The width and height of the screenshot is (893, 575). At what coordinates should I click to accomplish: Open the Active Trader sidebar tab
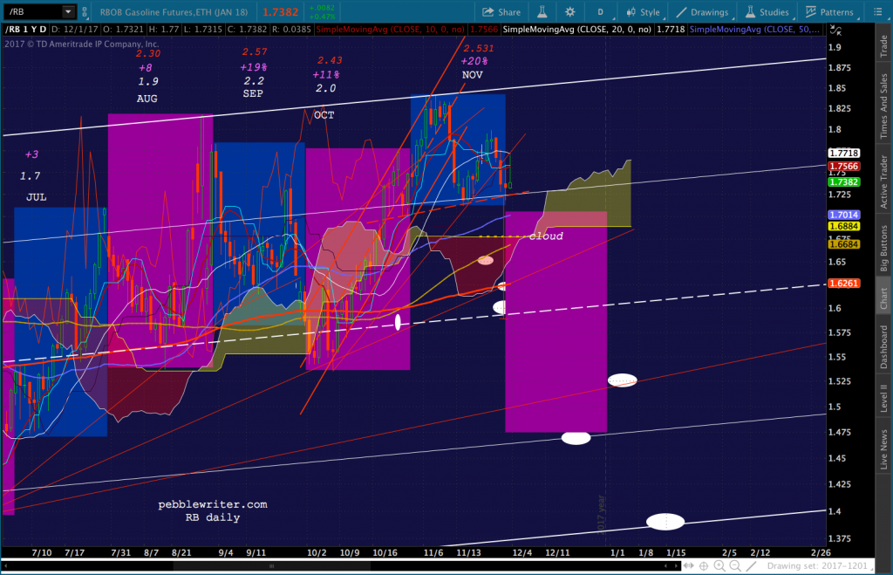pos(884,181)
